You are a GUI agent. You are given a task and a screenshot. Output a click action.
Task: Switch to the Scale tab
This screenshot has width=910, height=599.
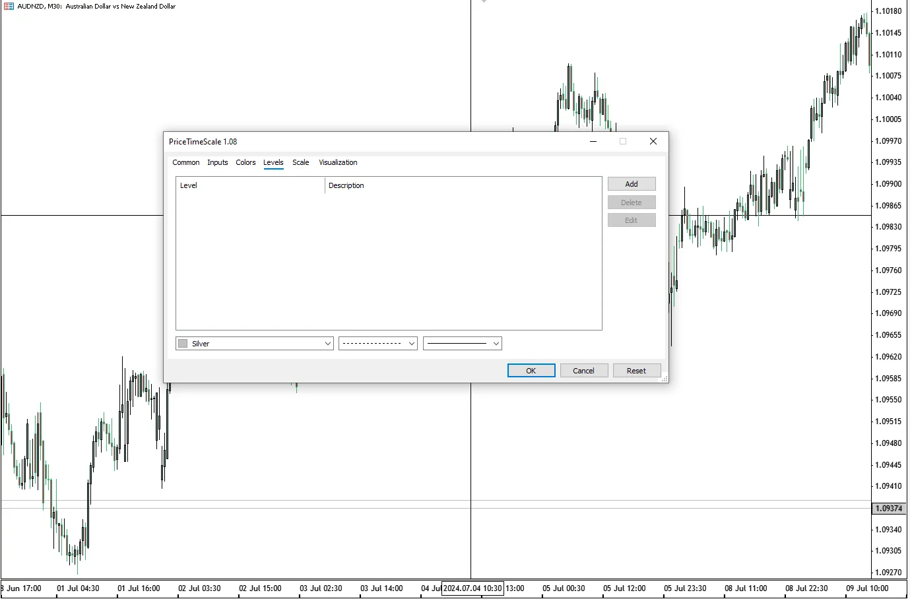click(x=300, y=162)
